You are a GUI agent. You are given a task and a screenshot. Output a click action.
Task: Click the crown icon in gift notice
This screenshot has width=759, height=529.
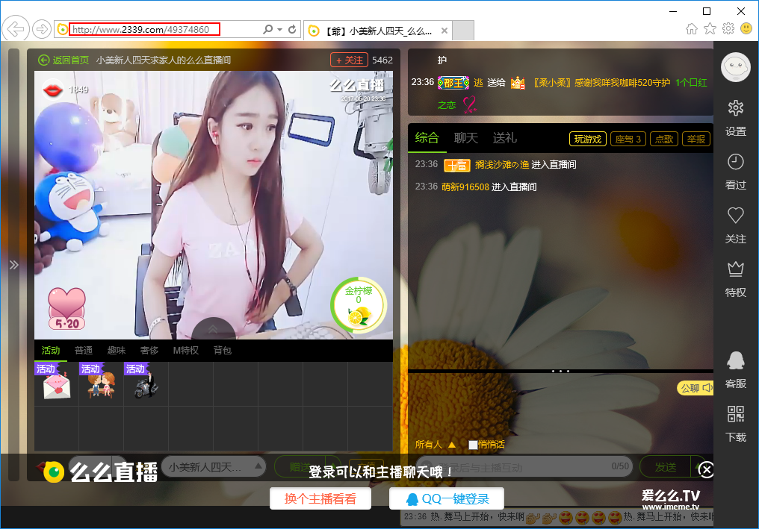click(518, 83)
